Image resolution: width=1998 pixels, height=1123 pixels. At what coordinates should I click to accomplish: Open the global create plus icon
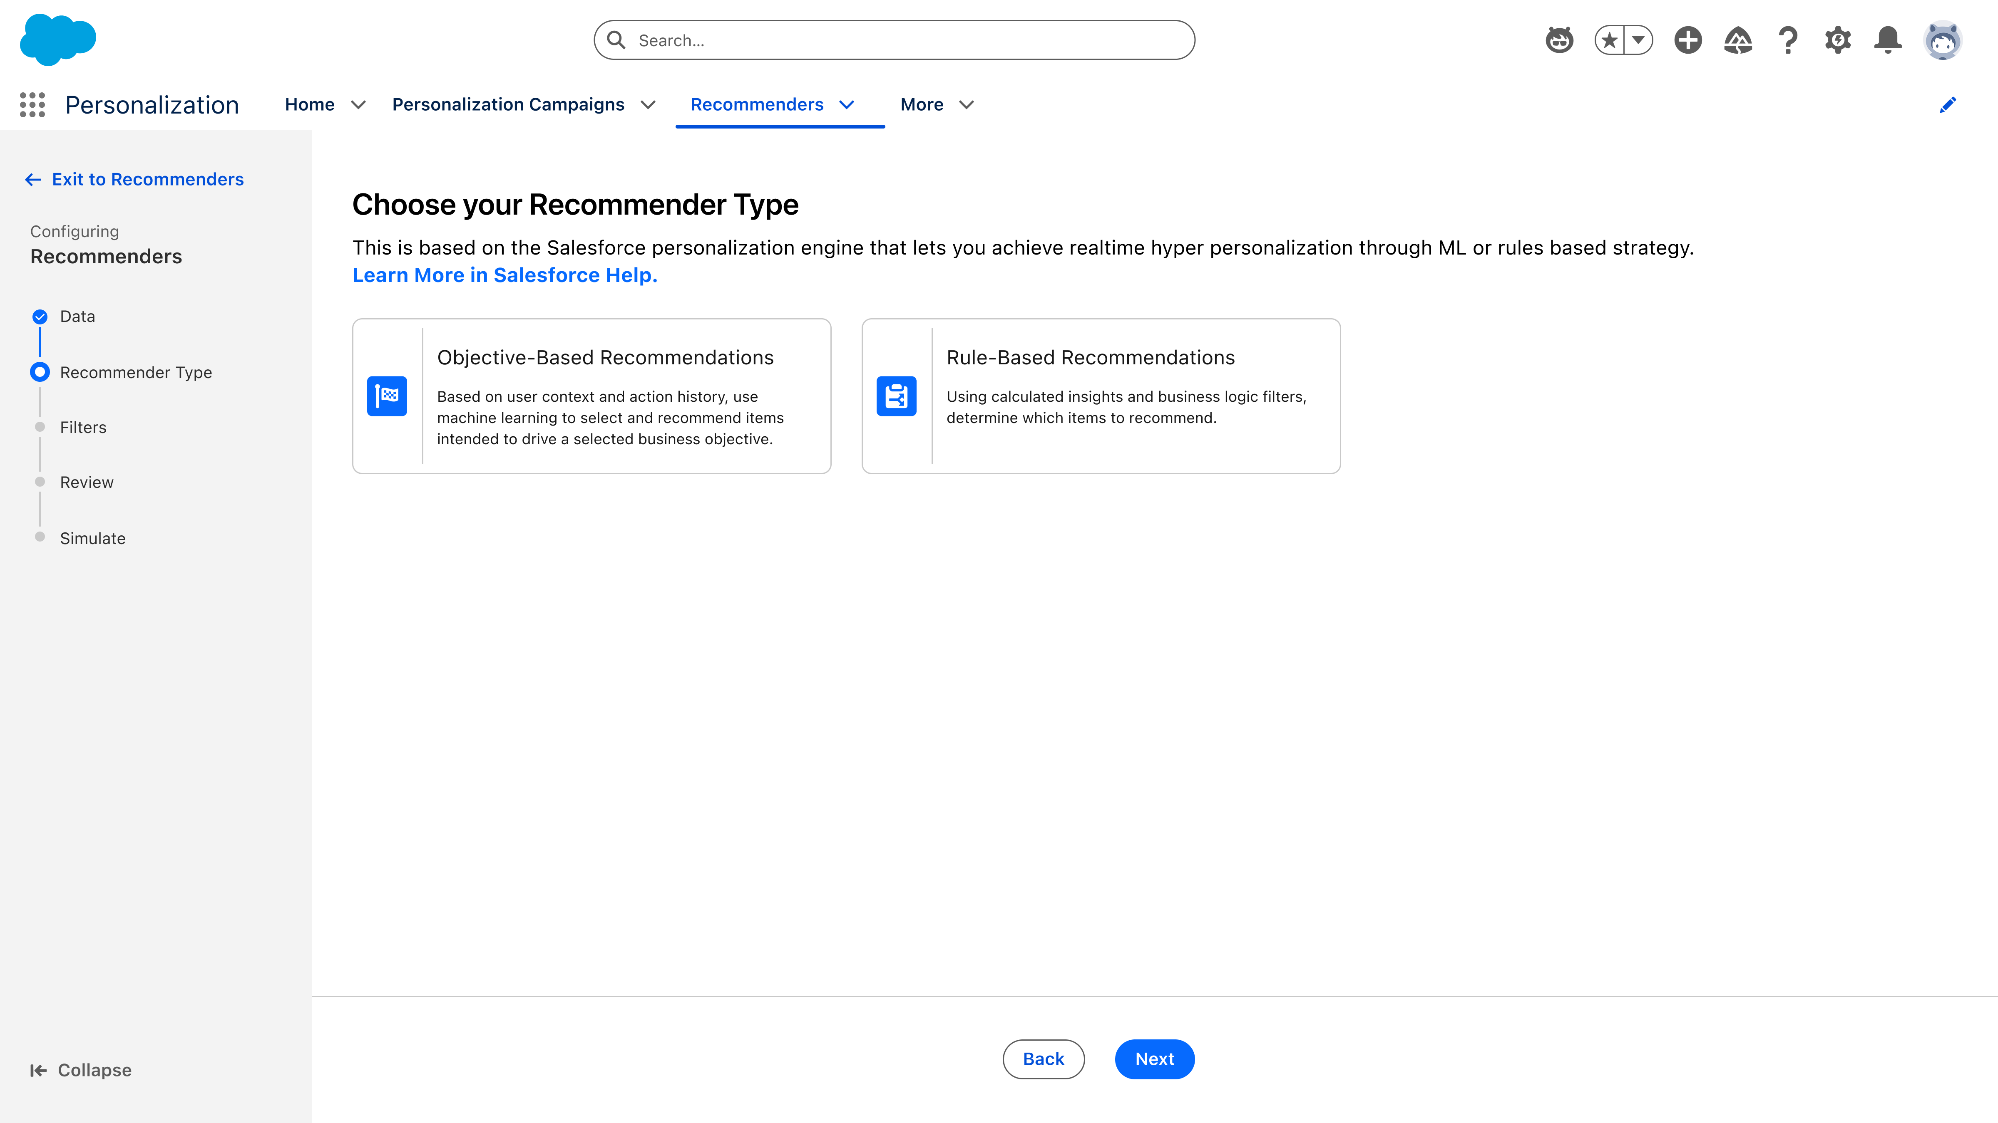click(1688, 40)
